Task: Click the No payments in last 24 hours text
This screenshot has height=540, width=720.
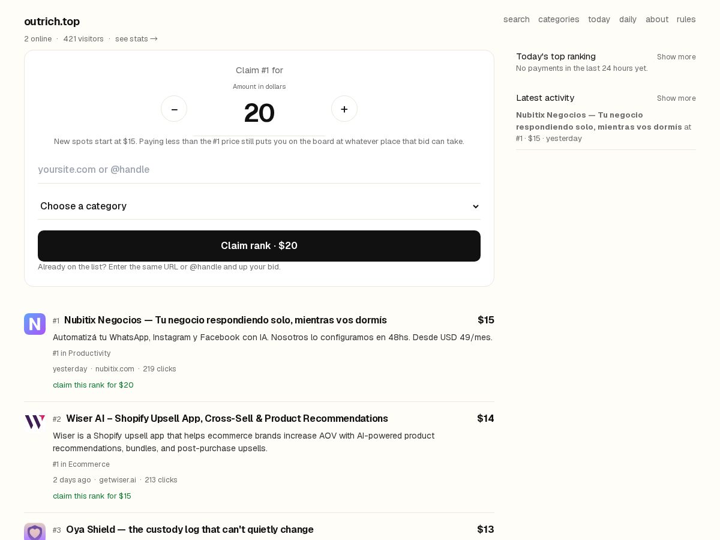Action: click(582, 68)
